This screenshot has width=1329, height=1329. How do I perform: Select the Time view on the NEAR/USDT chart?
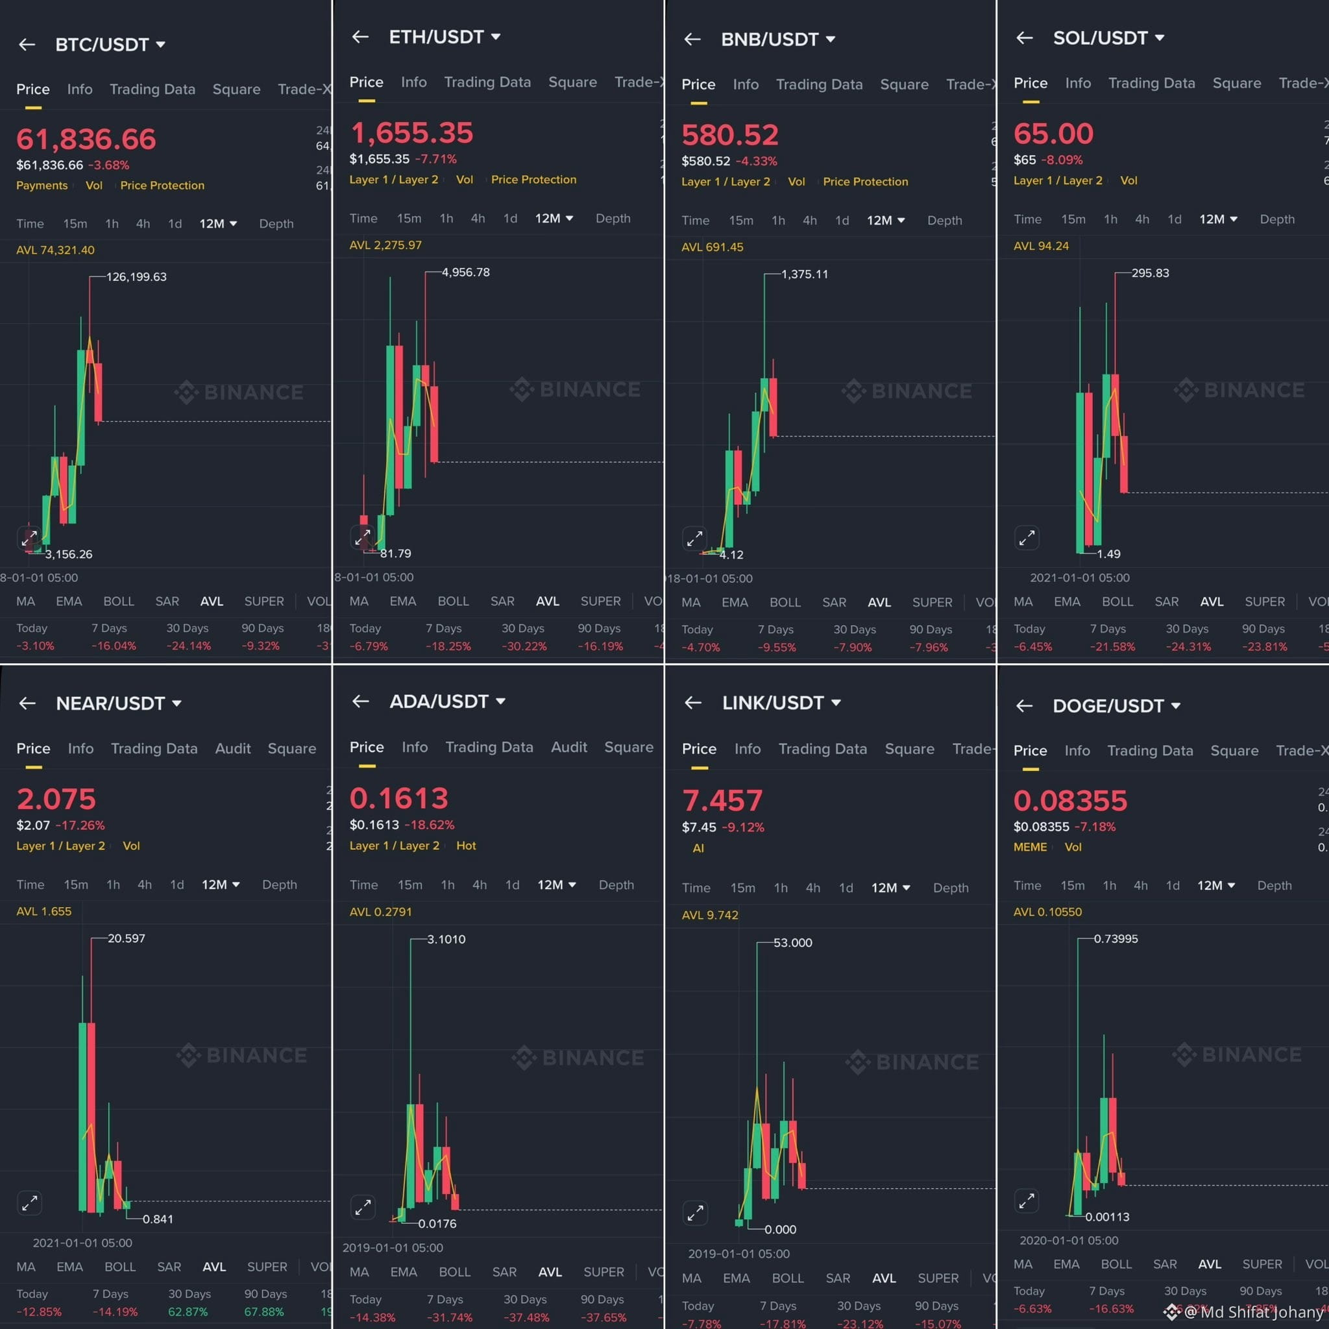(x=30, y=884)
